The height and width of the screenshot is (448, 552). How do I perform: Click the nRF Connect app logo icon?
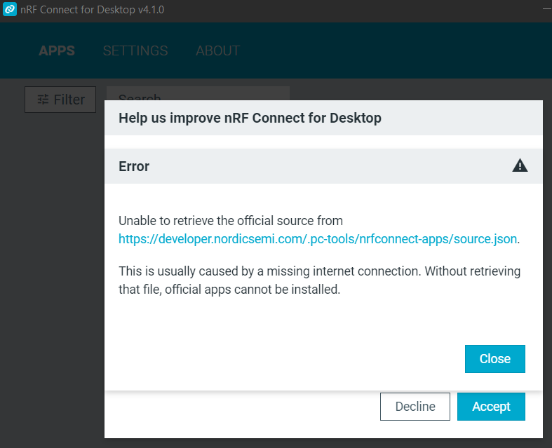(x=10, y=9)
